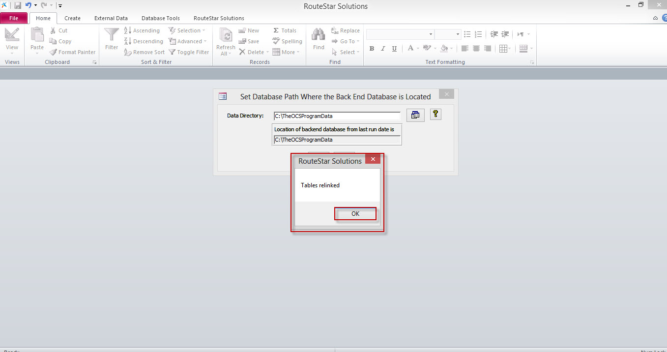Click OK in the Tables relinked dialog
The width and height of the screenshot is (667, 352).
(x=355, y=214)
